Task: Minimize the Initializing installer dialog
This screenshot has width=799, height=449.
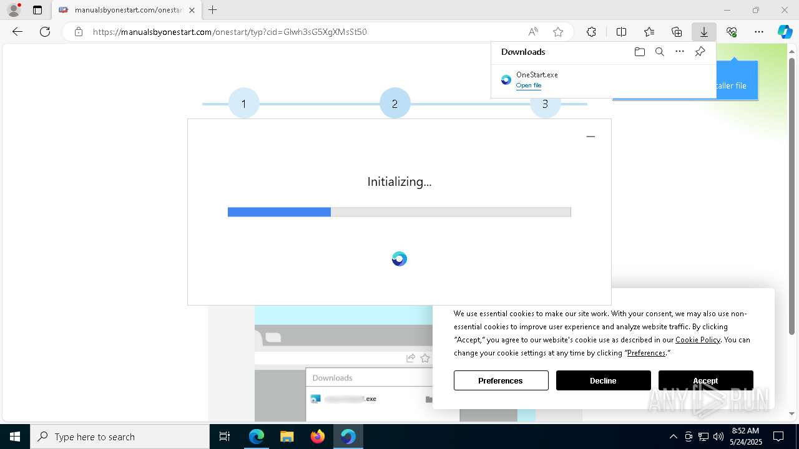Action: point(591,137)
